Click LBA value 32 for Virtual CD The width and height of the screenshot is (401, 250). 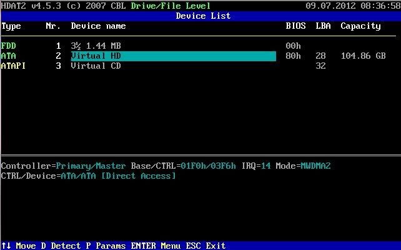tap(320, 66)
